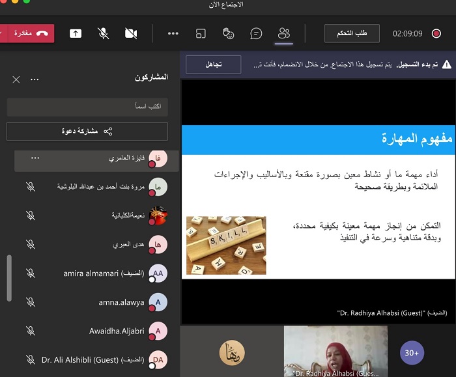456x377 pixels.
Task: Select participant فايزة العامري
Action: click(96, 161)
